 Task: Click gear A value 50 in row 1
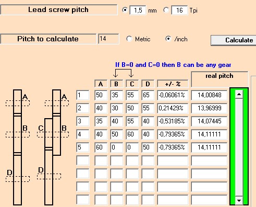pyautogui.click(x=101, y=95)
